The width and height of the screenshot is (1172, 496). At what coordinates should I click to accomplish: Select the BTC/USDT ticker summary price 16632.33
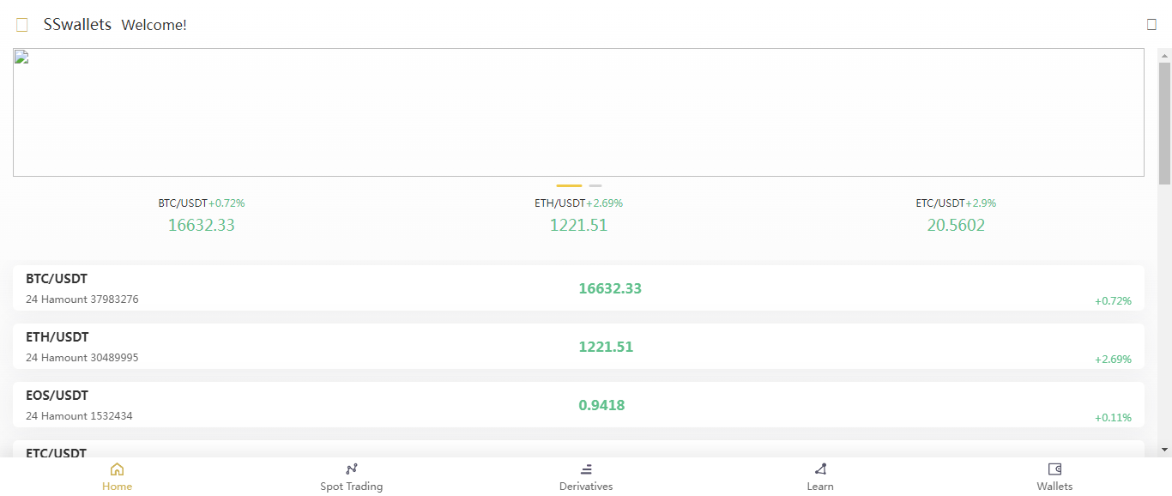coord(202,226)
